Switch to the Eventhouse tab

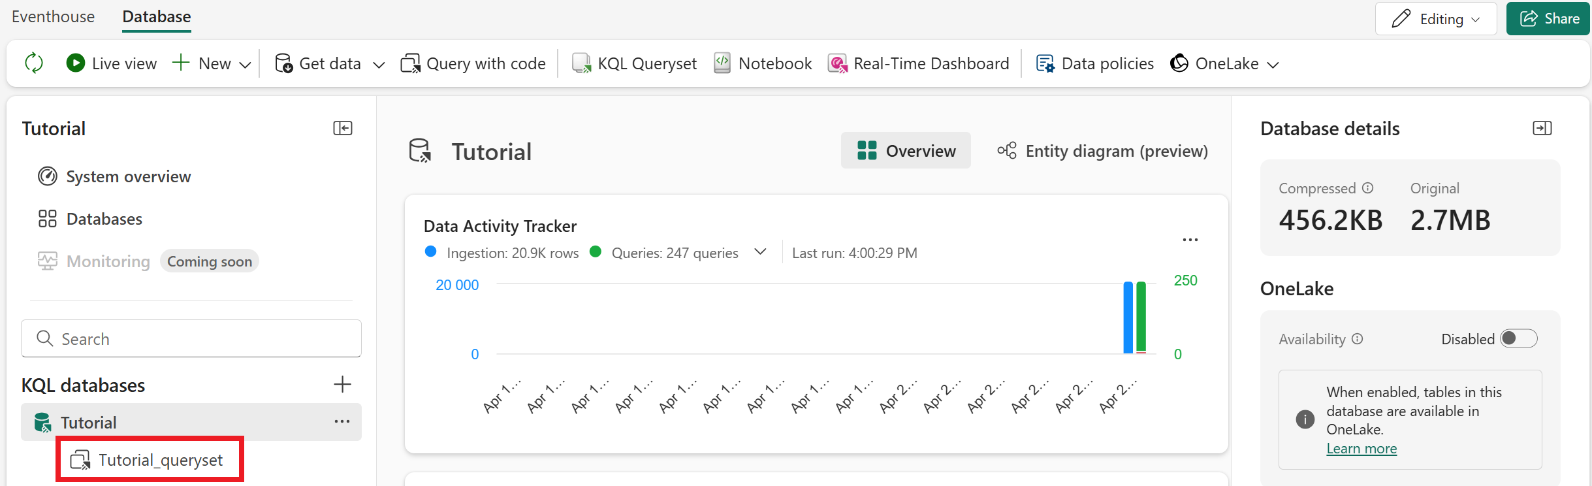click(x=53, y=17)
